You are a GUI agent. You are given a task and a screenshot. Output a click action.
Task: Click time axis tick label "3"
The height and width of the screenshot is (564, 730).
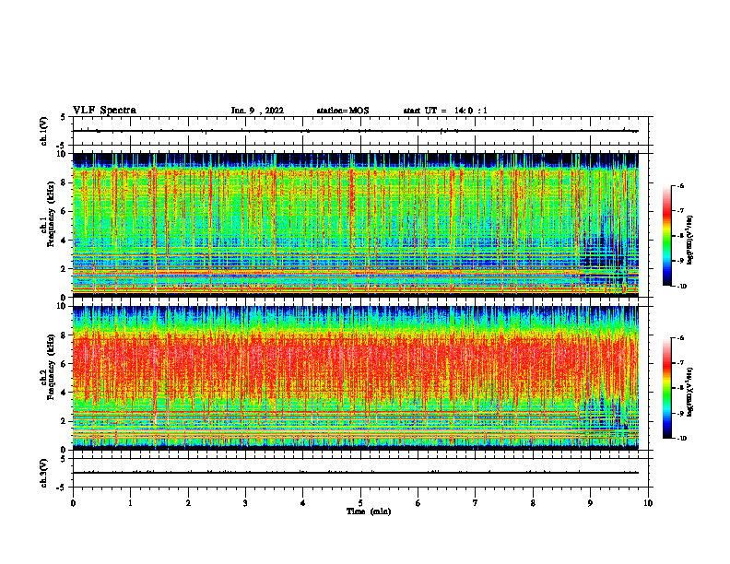tap(245, 503)
